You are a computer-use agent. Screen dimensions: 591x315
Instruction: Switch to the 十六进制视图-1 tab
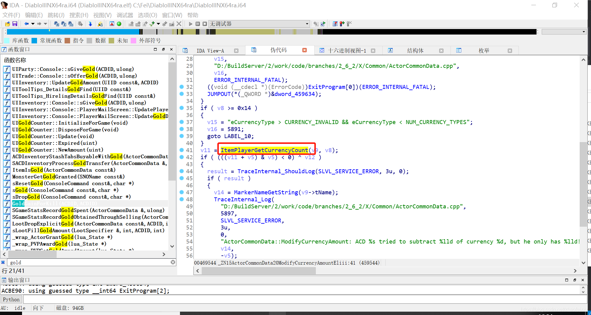pyautogui.click(x=347, y=51)
